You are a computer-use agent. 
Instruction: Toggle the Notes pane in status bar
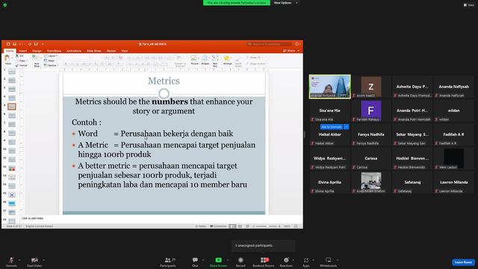point(201,226)
